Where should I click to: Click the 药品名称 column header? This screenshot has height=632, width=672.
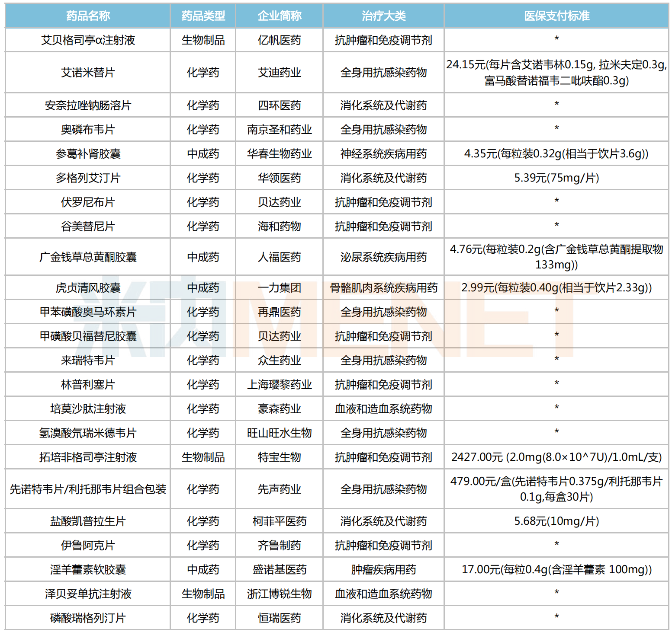click(88, 16)
